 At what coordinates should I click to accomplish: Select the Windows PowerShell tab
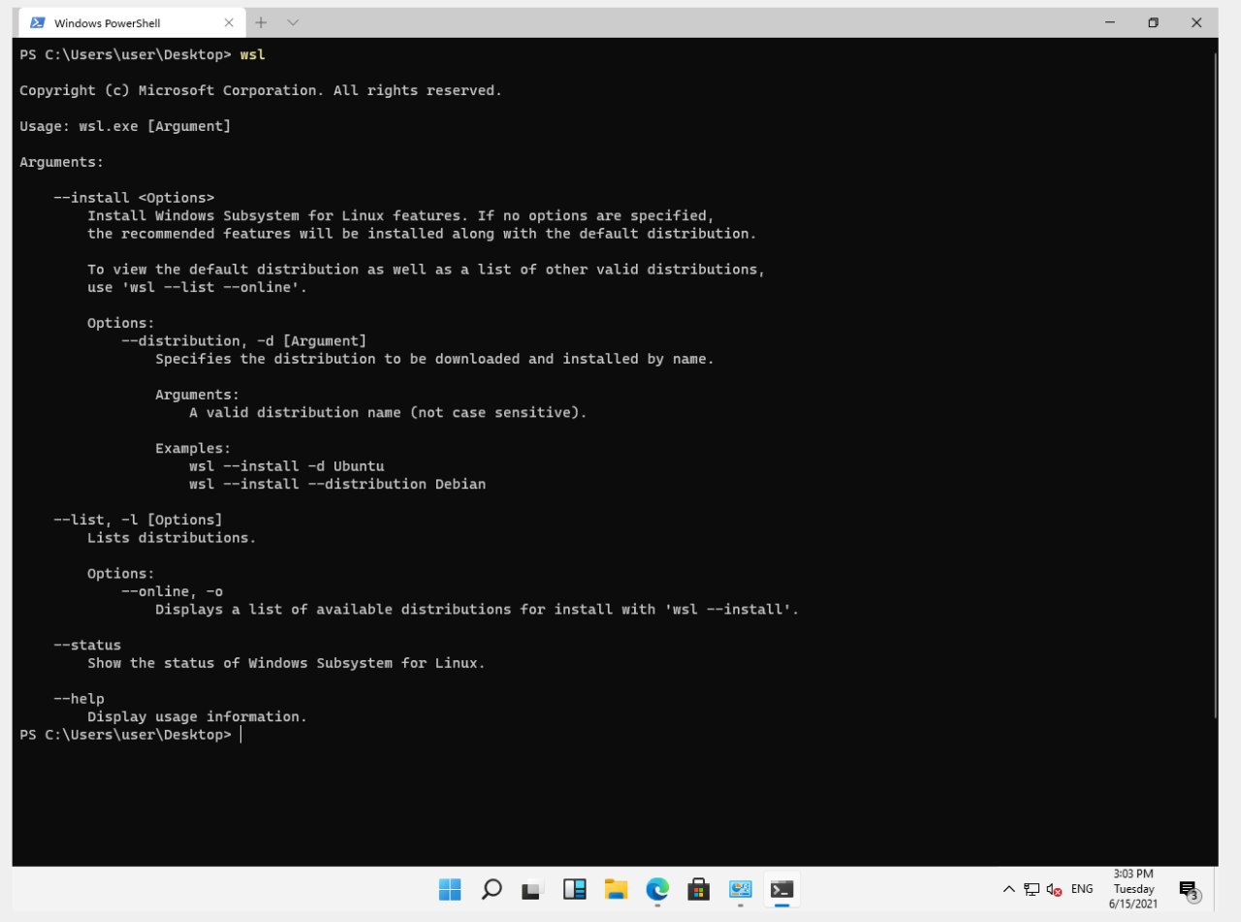(131, 22)
